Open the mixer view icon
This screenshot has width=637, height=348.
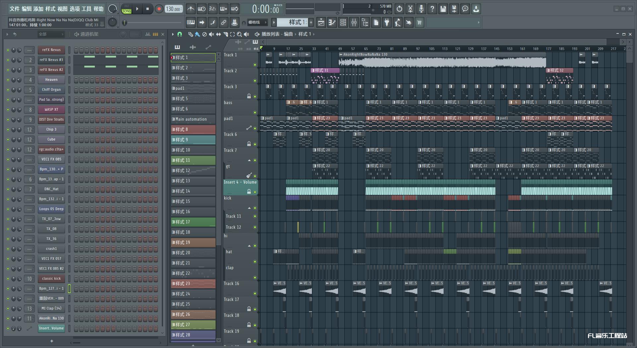354,23
